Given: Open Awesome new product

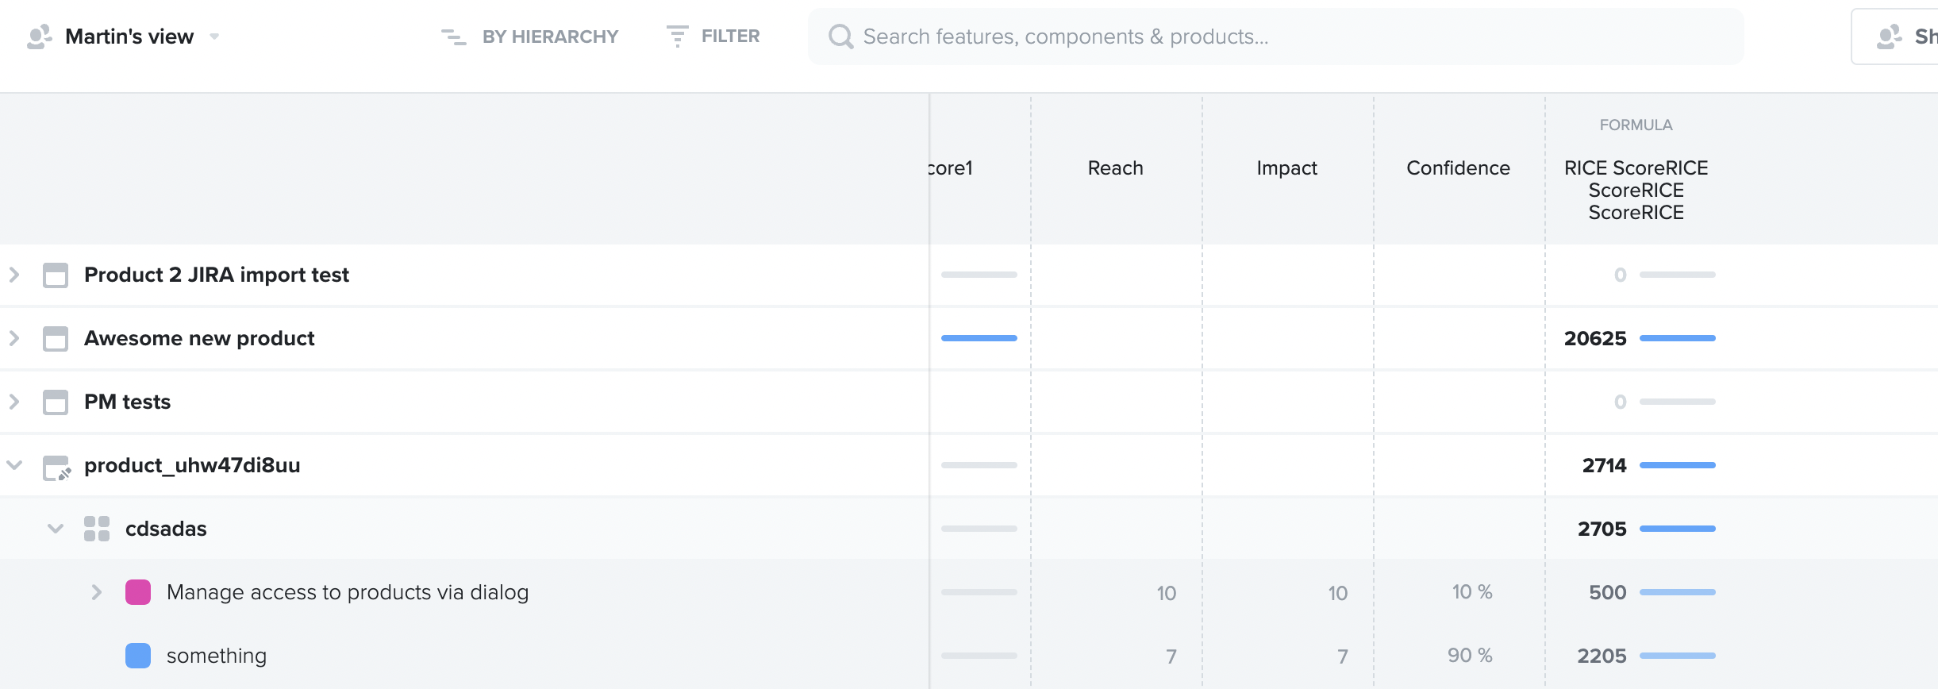Looking at the screenshot, I should [199, 338].
